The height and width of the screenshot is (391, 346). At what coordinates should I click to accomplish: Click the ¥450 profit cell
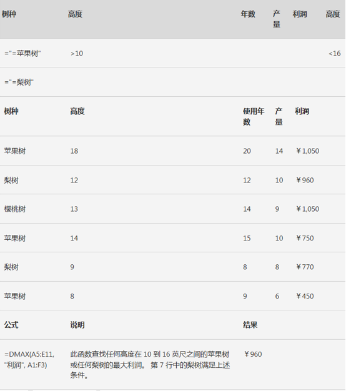pos(305,296)
